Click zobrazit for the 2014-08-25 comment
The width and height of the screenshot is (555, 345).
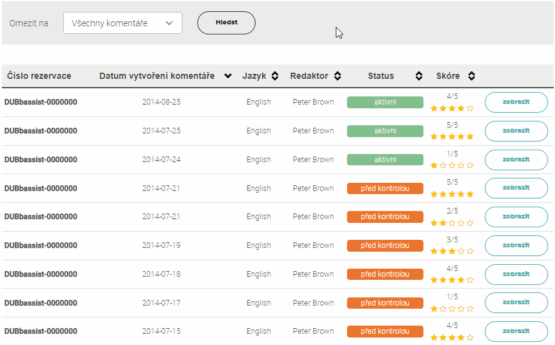point(516,102)
